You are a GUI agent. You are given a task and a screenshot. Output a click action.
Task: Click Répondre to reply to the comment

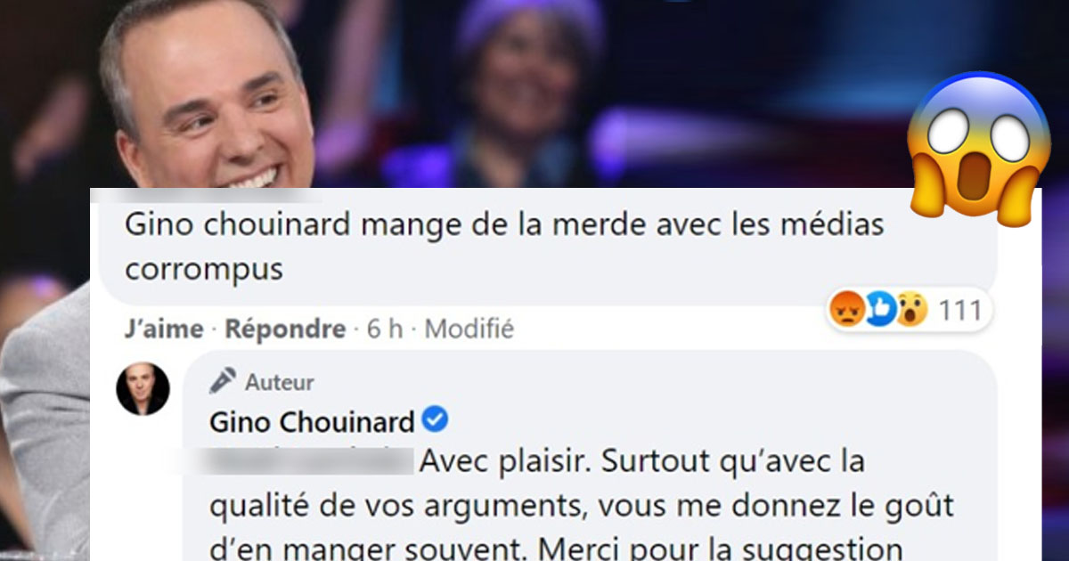click(285, 329)
